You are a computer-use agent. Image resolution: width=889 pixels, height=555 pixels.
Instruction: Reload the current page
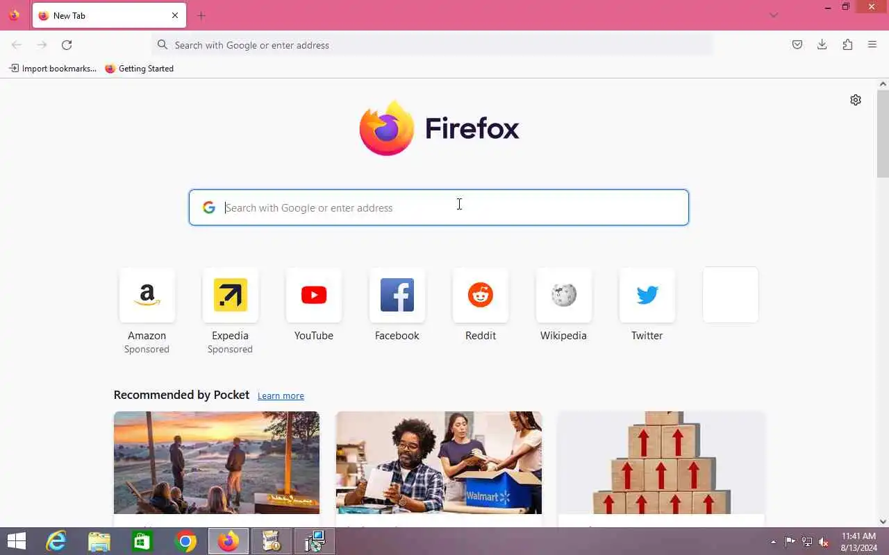tap(67, 45)
